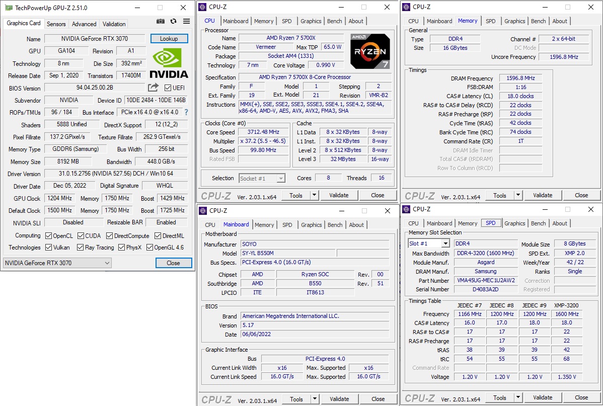Image resolution: width=603 pixels, height=406 pixels.
Task: Toggle the OpenGL 4.6 checkbox
Action: [149, 247]
